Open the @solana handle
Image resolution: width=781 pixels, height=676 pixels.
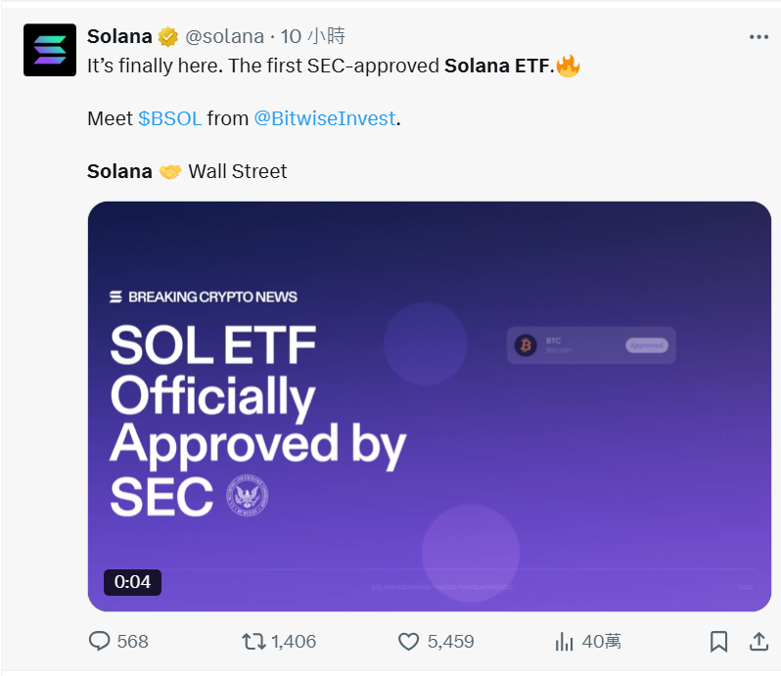(x=224, y=37)
